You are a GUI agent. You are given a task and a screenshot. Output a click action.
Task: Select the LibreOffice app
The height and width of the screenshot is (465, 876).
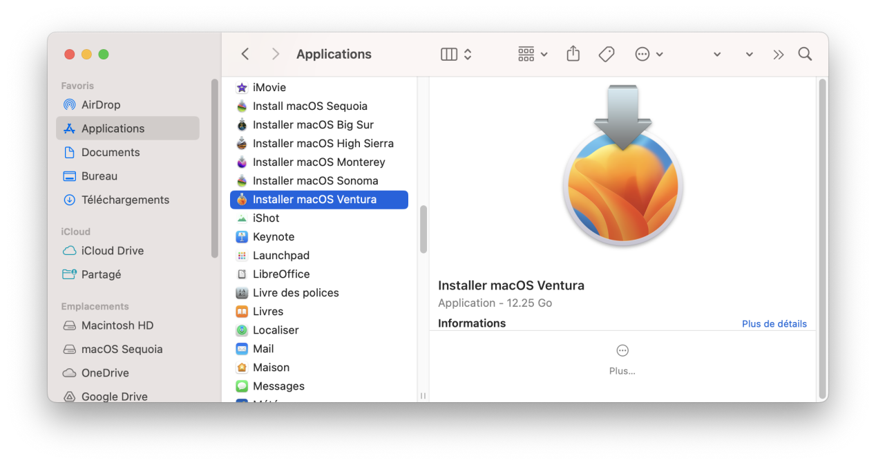319,274
